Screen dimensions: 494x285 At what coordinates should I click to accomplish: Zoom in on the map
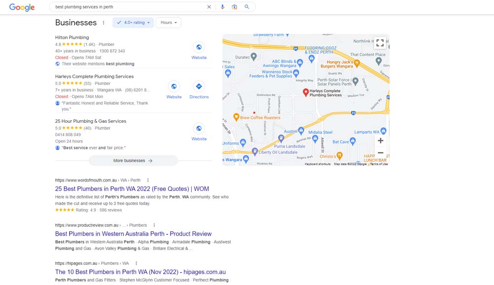380,141
